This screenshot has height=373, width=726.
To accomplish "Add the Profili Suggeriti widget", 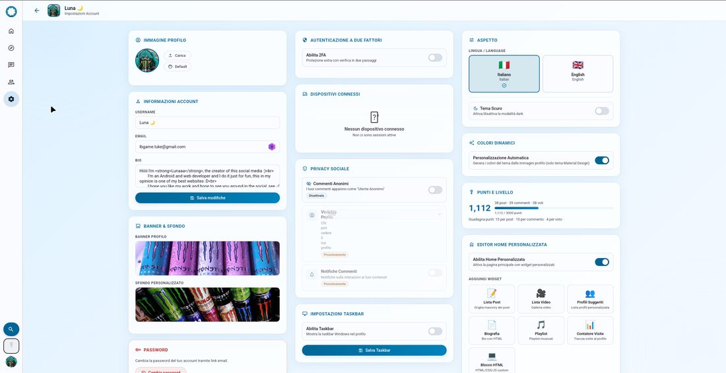I will click(590, 299).
